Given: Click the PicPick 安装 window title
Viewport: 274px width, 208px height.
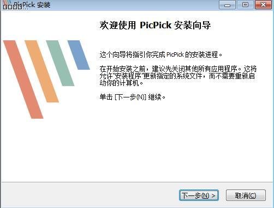Looking at the screenshot, I should tap(32, 5).
